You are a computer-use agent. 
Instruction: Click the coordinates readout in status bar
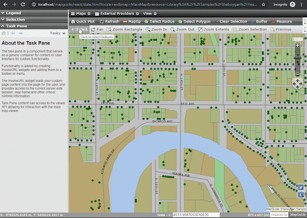tap(31, 215)
